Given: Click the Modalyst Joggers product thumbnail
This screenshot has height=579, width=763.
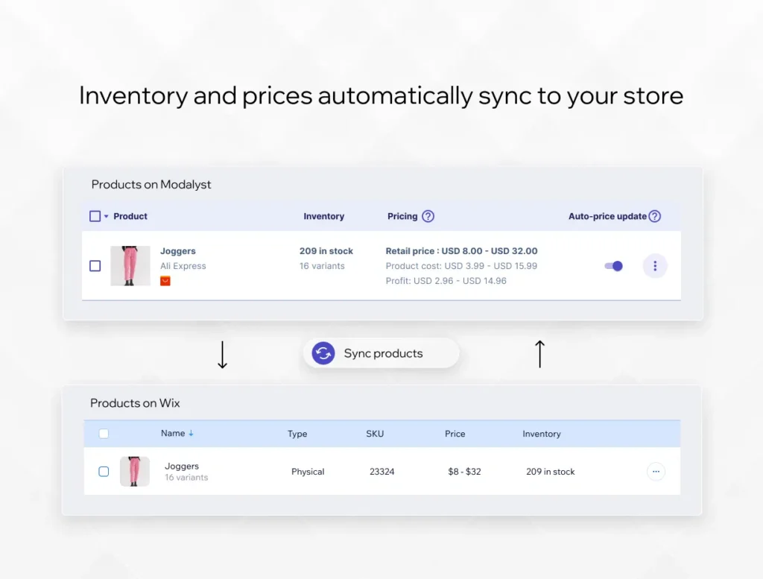Looking at the screenshot, I should coord(130,266).
